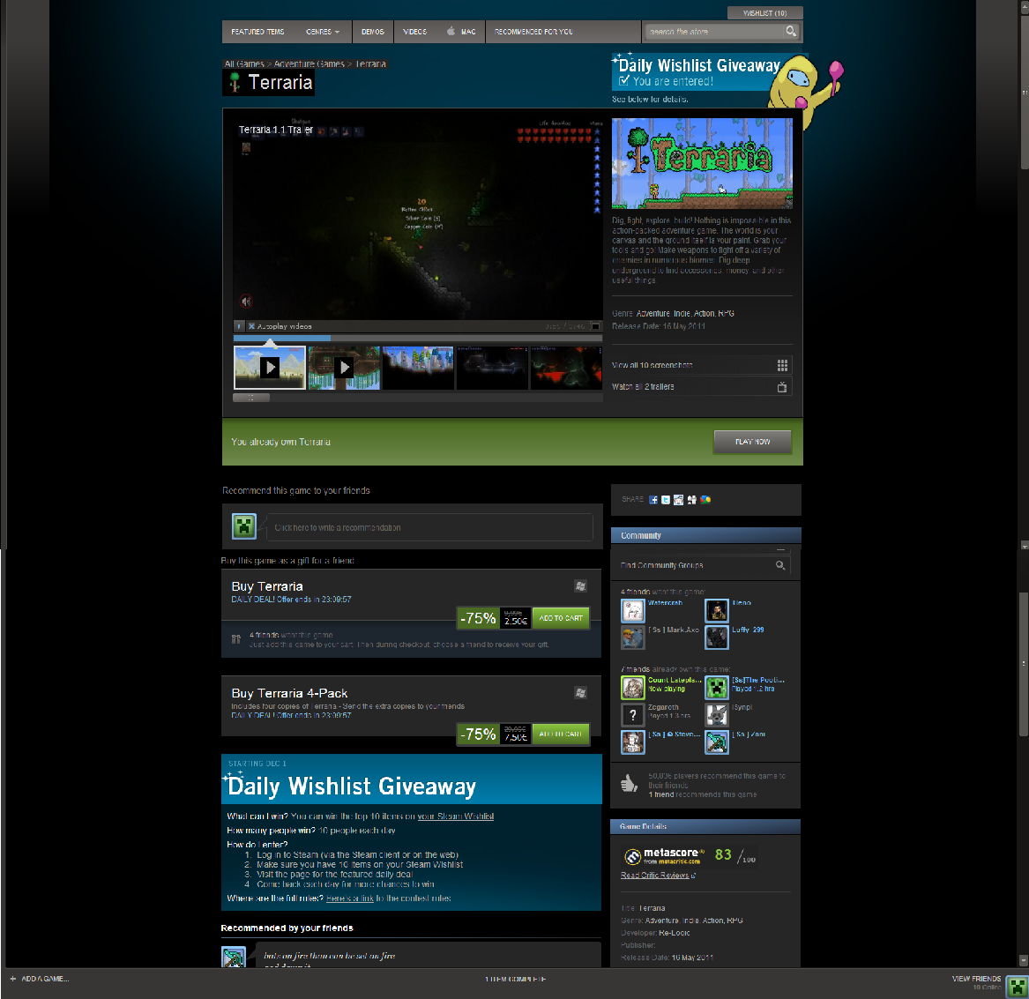The width and height of the screenshot is (1029, 999).
Task: Toggle the Autoplay videos checkbox
Action: [251, 326]
